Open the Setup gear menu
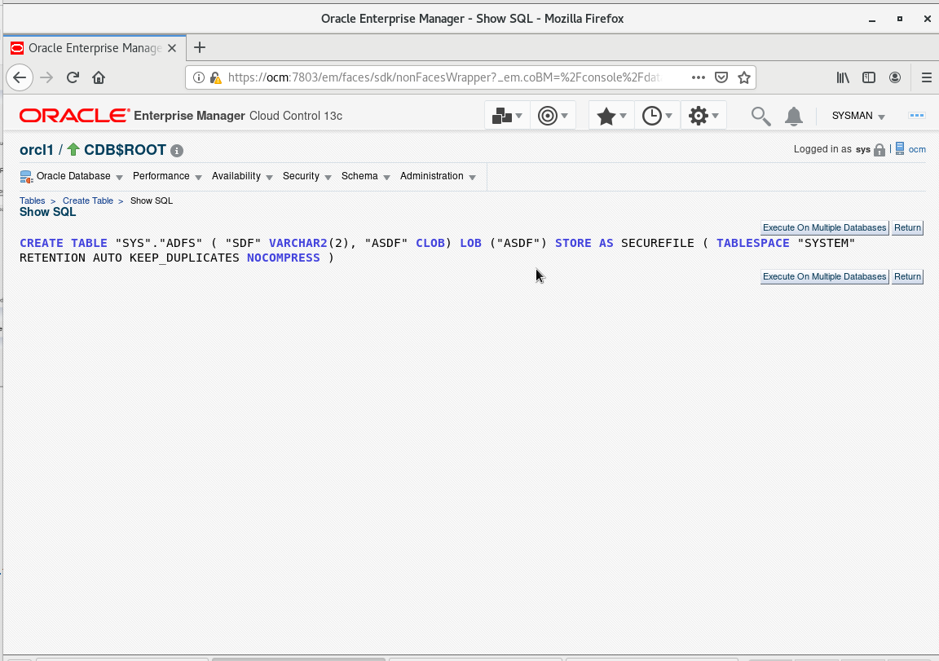 pos(703,116)
